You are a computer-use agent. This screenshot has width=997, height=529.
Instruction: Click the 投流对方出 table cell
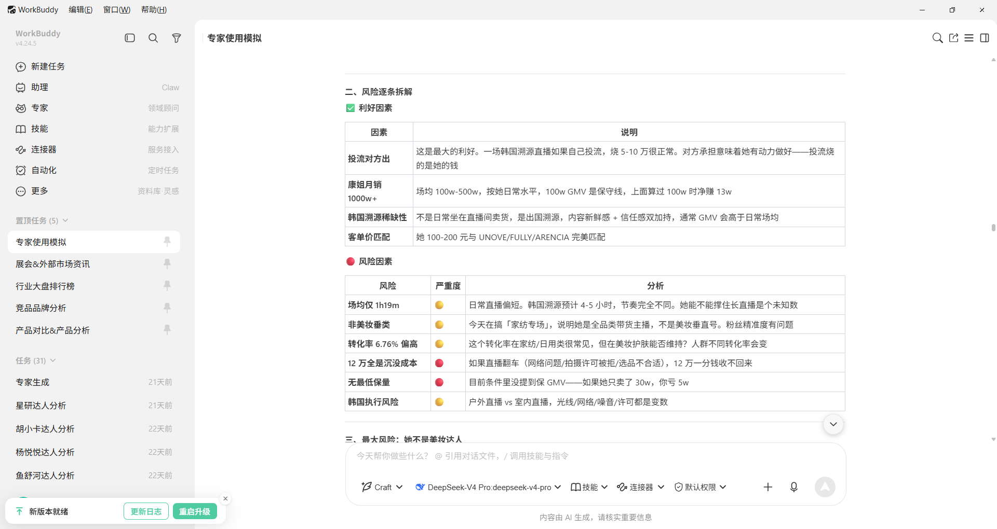pos(379,159)
